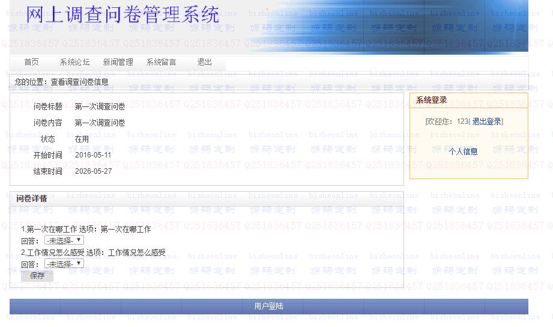The image size is (553, 327).
Task: Click the 系统登录 panel heading
Action: click(x=431, y=100)
